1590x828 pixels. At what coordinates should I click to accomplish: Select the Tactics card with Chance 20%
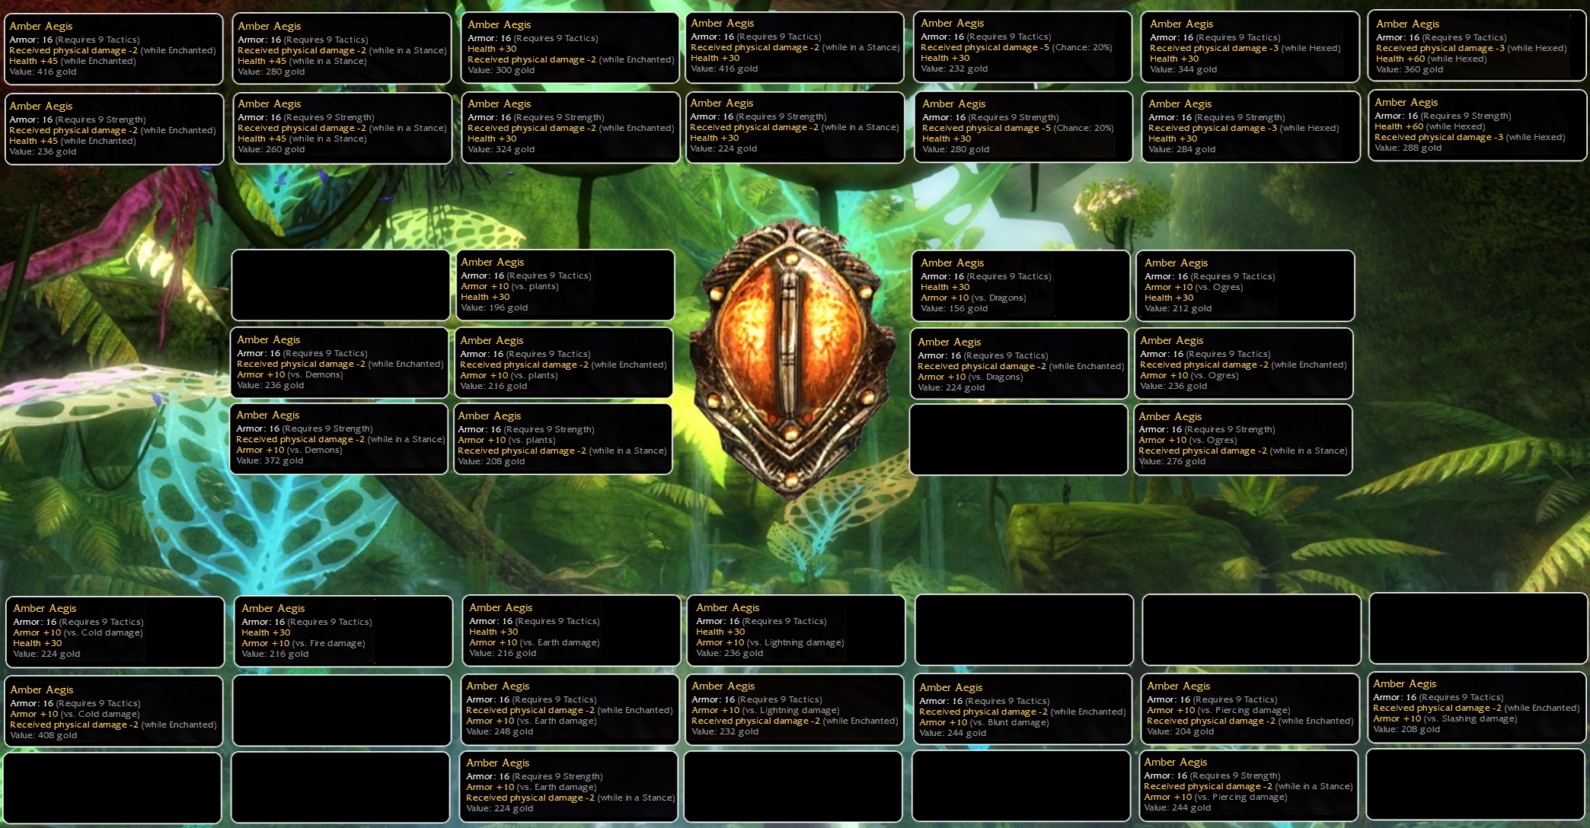1022,46
